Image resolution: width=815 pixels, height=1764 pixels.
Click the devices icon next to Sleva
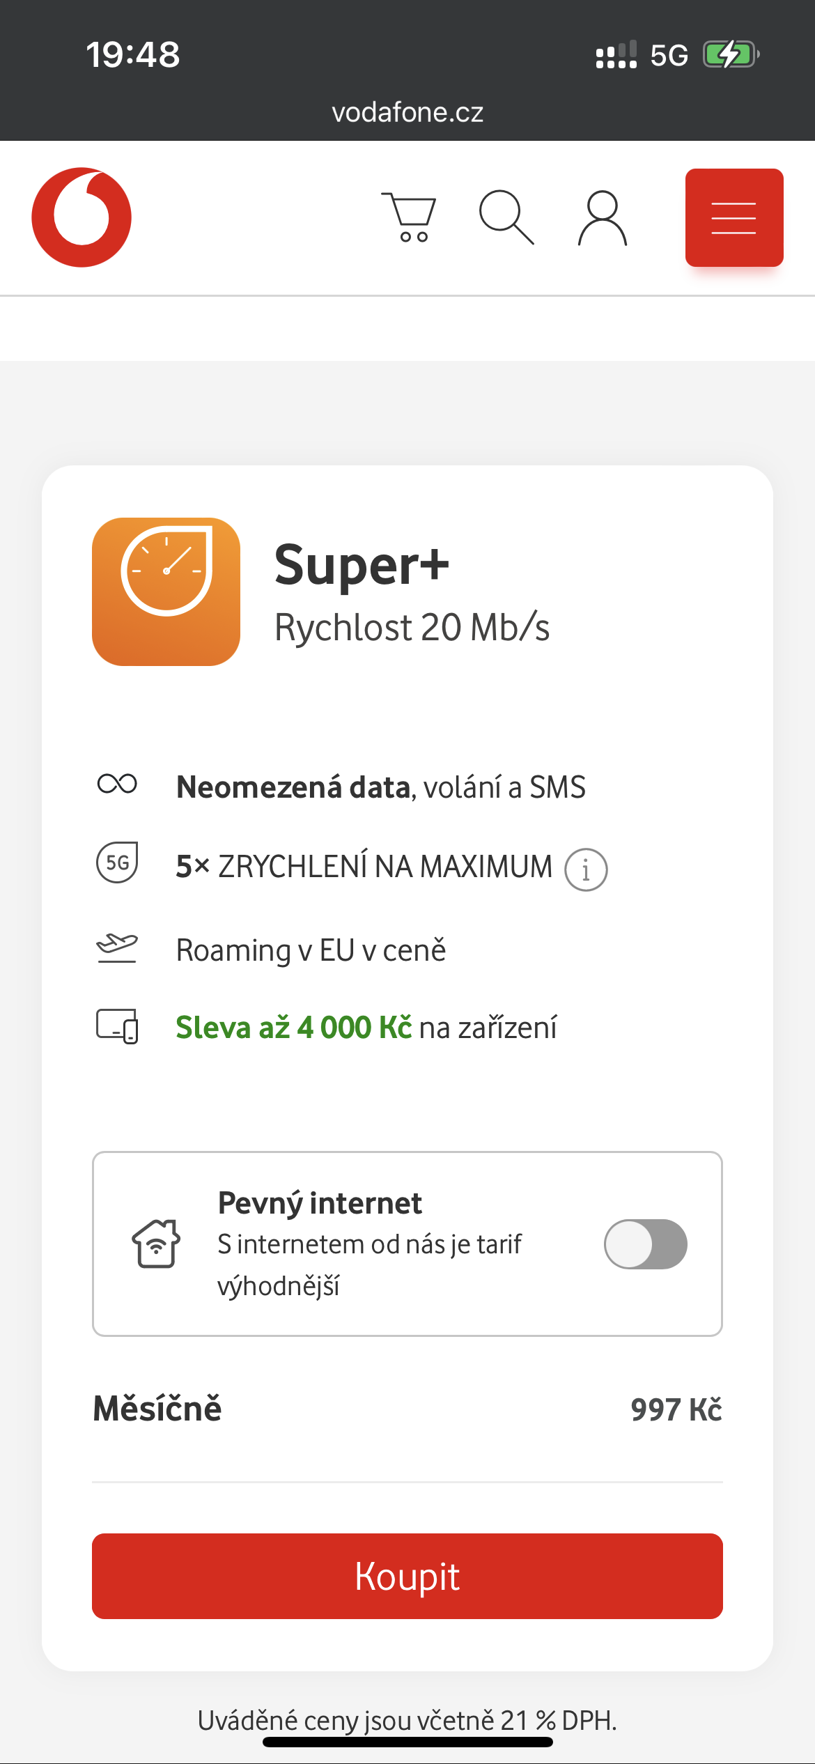pos(117,1026)
